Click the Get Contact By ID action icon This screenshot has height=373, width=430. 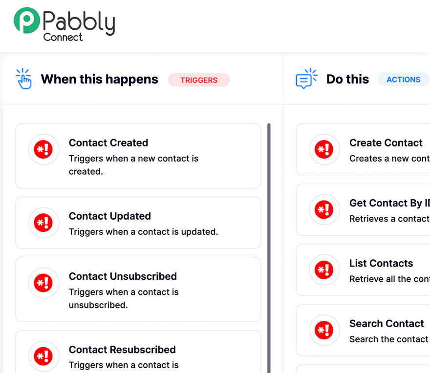tap(324, 210)
